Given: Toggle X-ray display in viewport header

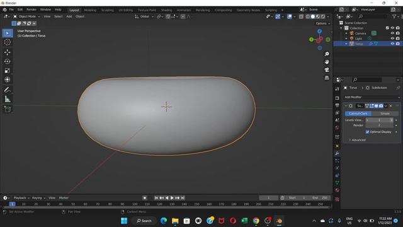Looking at the screenshot, I should tap(301, 16).
